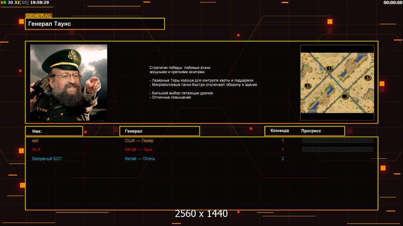
Task: Click team number 2 in the Безумный БОТ row
Action: 283,159
